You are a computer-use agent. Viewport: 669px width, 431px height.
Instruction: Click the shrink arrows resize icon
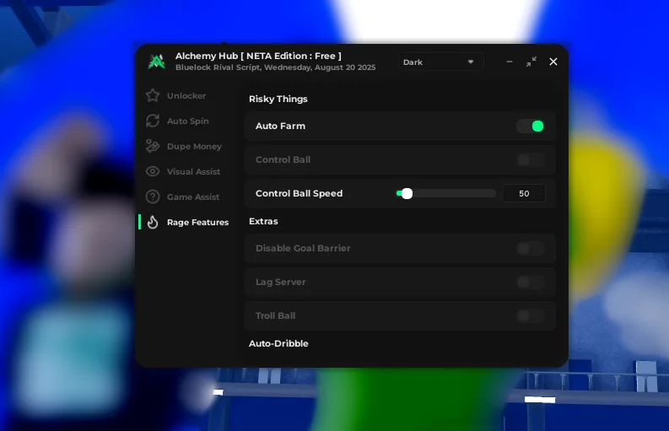pos(531,62)
